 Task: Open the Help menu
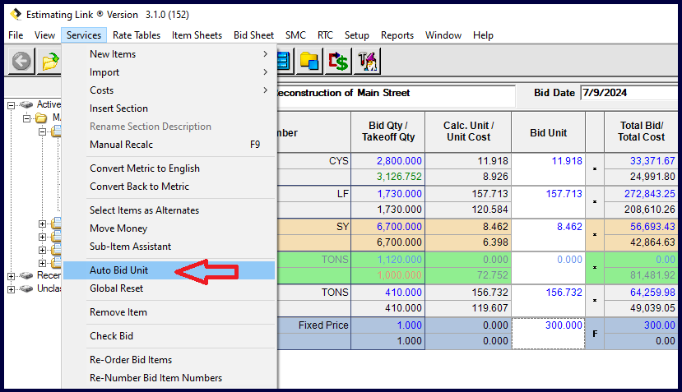483,35
